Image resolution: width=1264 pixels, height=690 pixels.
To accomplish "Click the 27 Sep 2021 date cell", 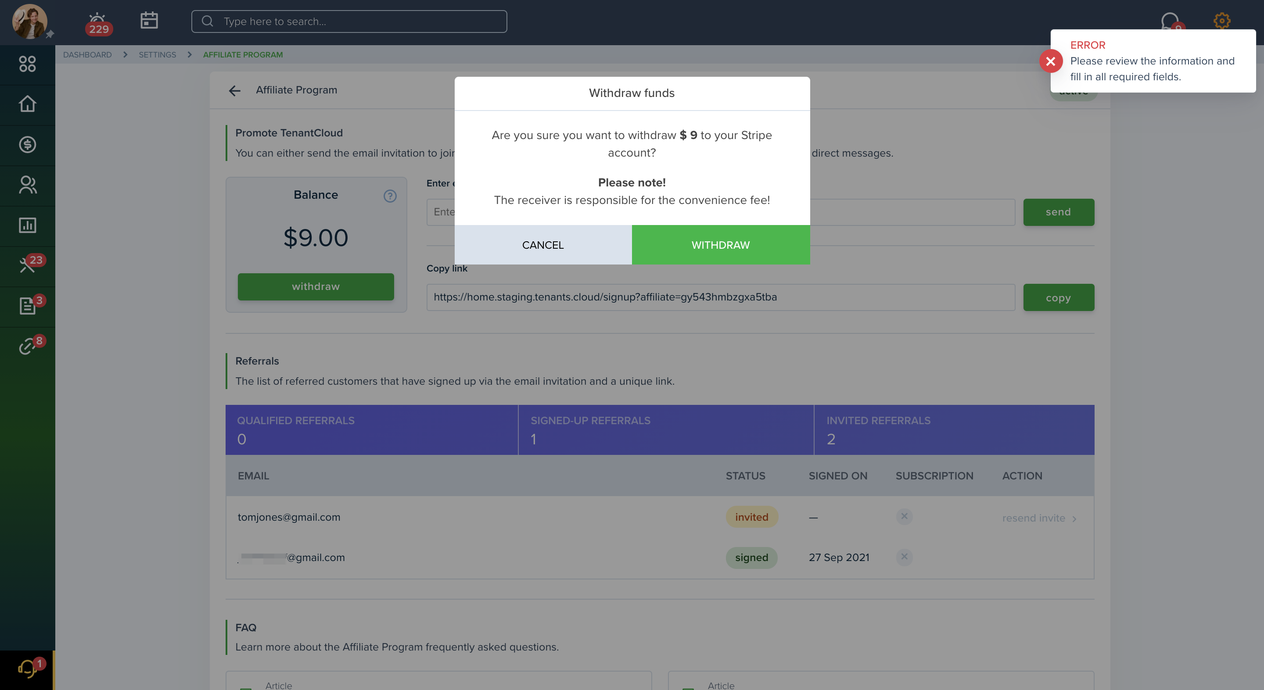I will [839, 558].
